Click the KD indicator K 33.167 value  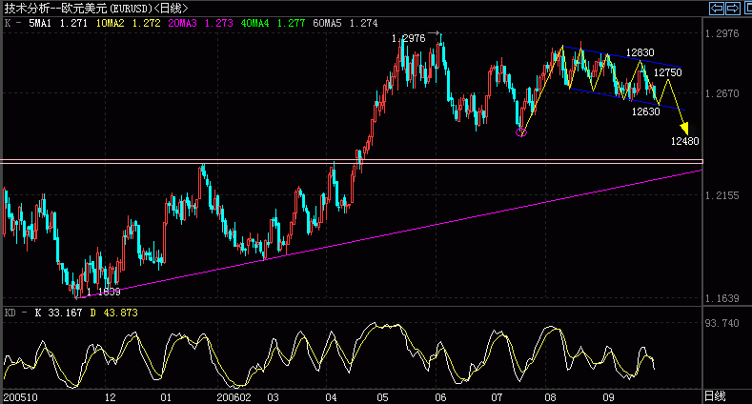pyautogui.click(x=58, y=313)
